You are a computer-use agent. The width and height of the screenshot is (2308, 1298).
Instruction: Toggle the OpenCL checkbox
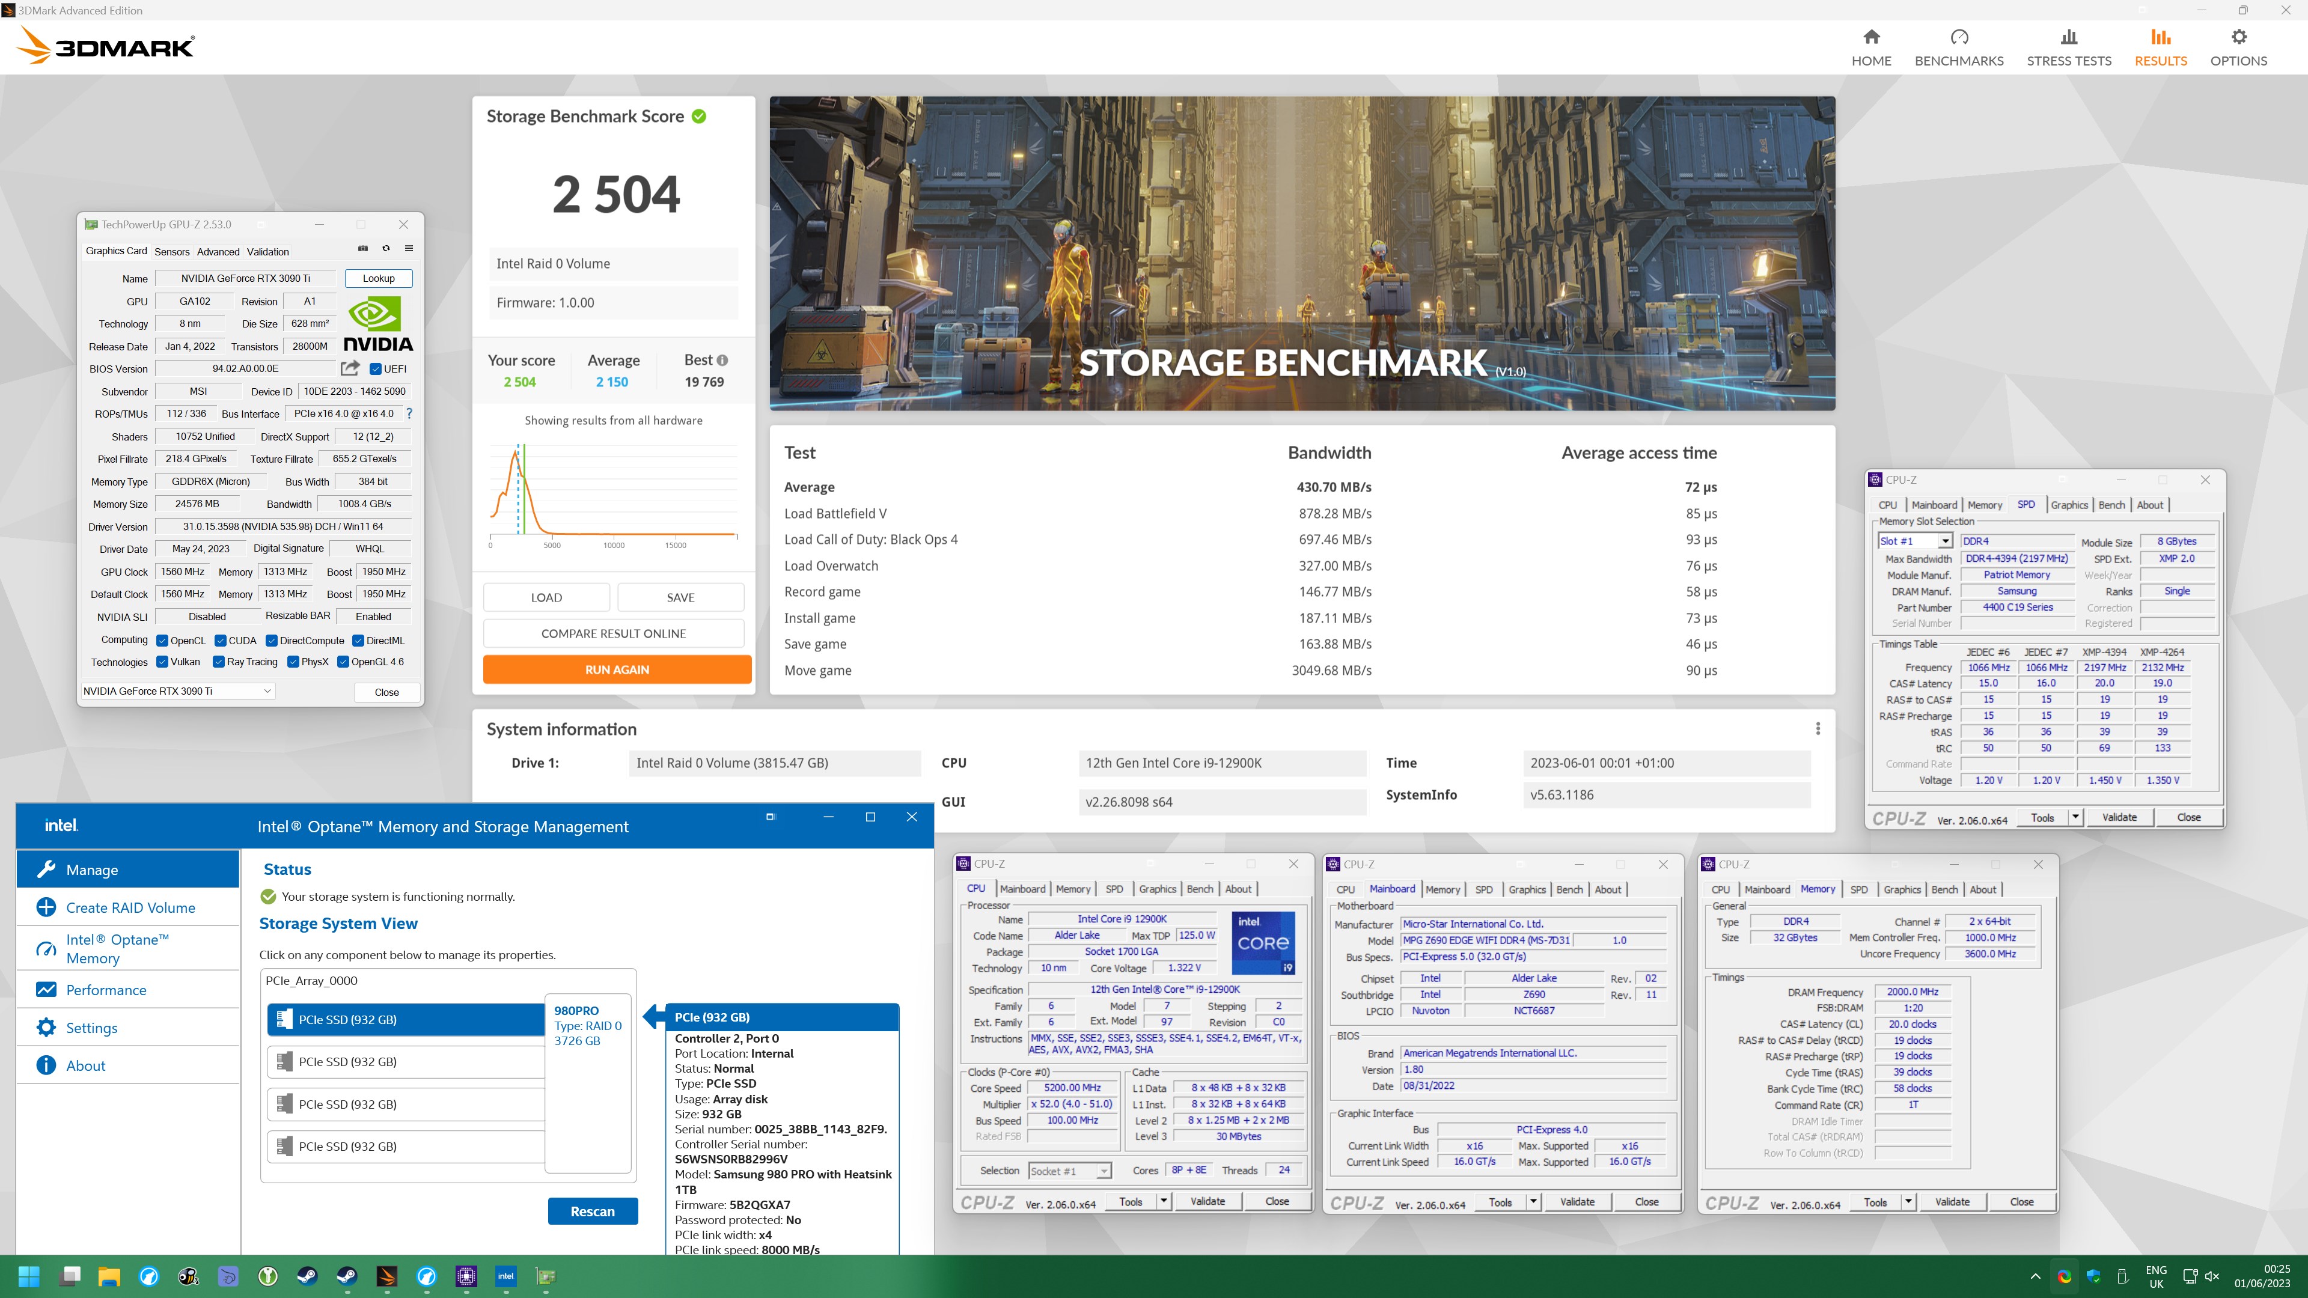click(x=162, y=641)
